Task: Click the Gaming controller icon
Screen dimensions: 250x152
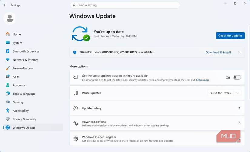Action: (8, 102)
